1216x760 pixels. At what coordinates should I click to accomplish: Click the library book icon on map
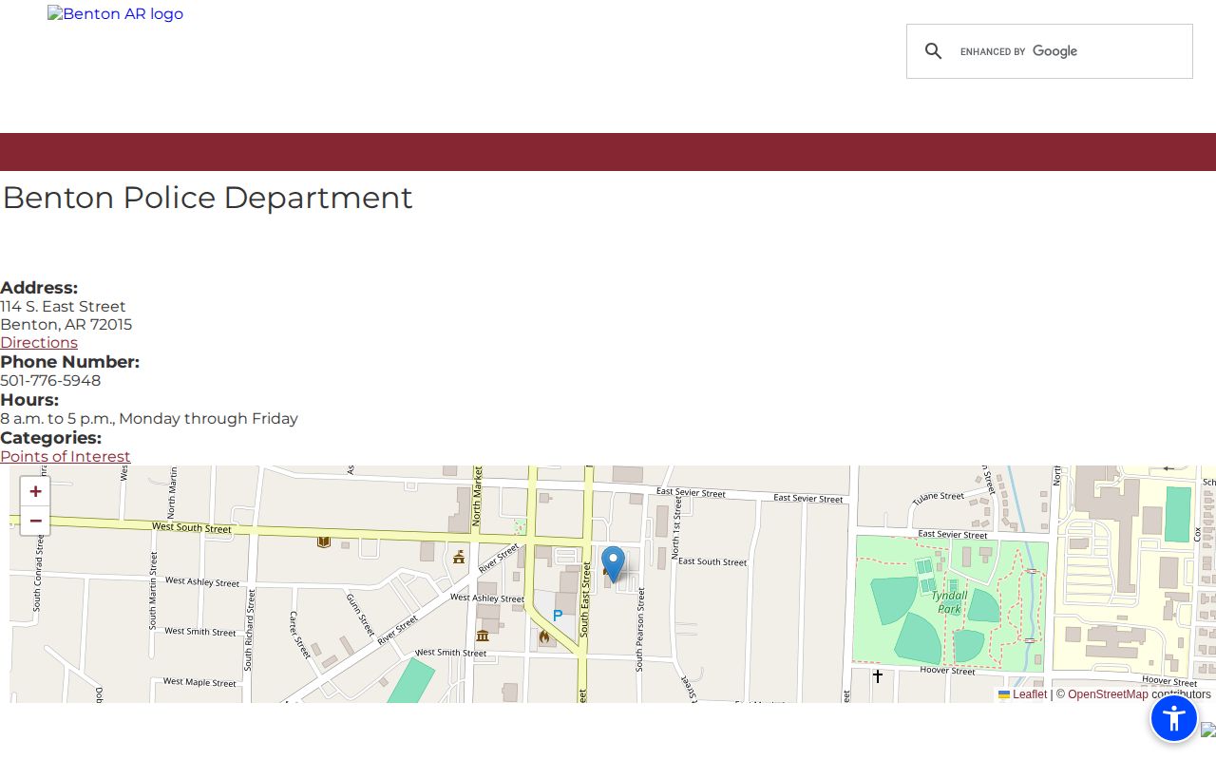pyautogui.click(x=324, y=541)
